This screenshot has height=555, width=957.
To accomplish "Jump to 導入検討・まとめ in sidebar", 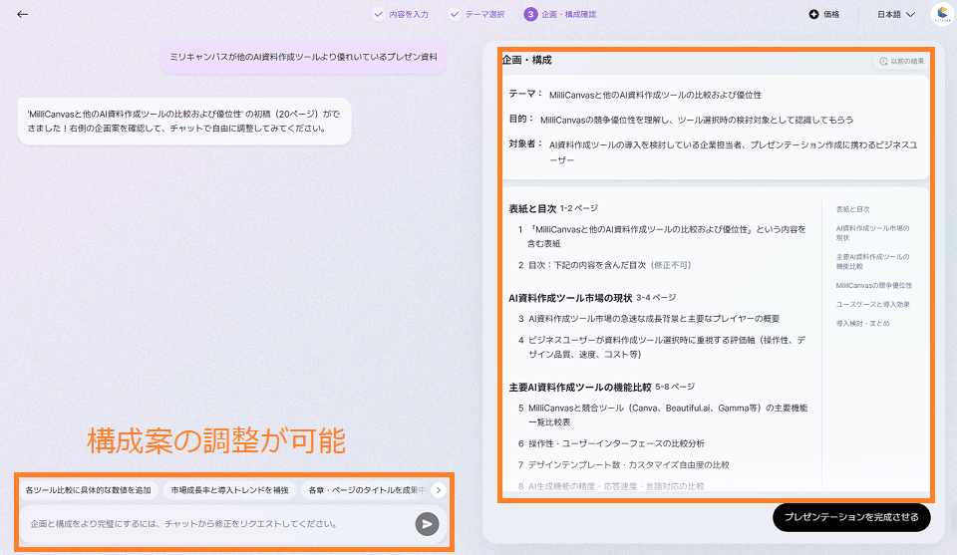I will (862, 323).
